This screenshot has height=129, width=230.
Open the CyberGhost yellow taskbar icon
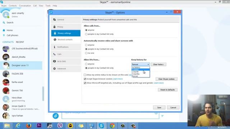pyautogui.click(x=70, y=126)
